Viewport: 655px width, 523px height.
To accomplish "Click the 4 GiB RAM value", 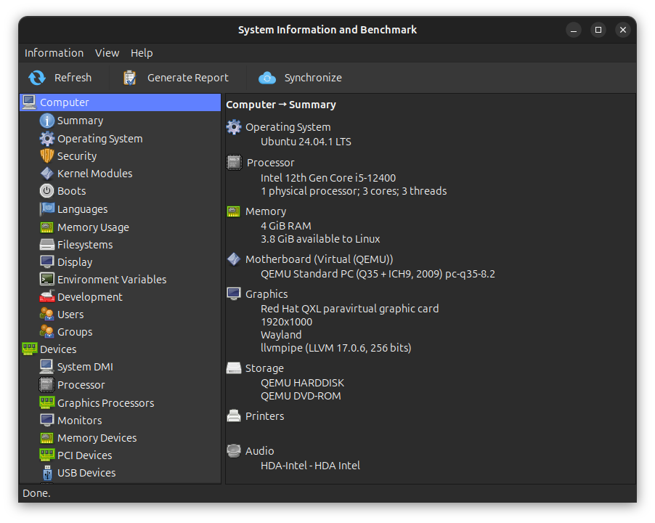I will click(285, 226).
